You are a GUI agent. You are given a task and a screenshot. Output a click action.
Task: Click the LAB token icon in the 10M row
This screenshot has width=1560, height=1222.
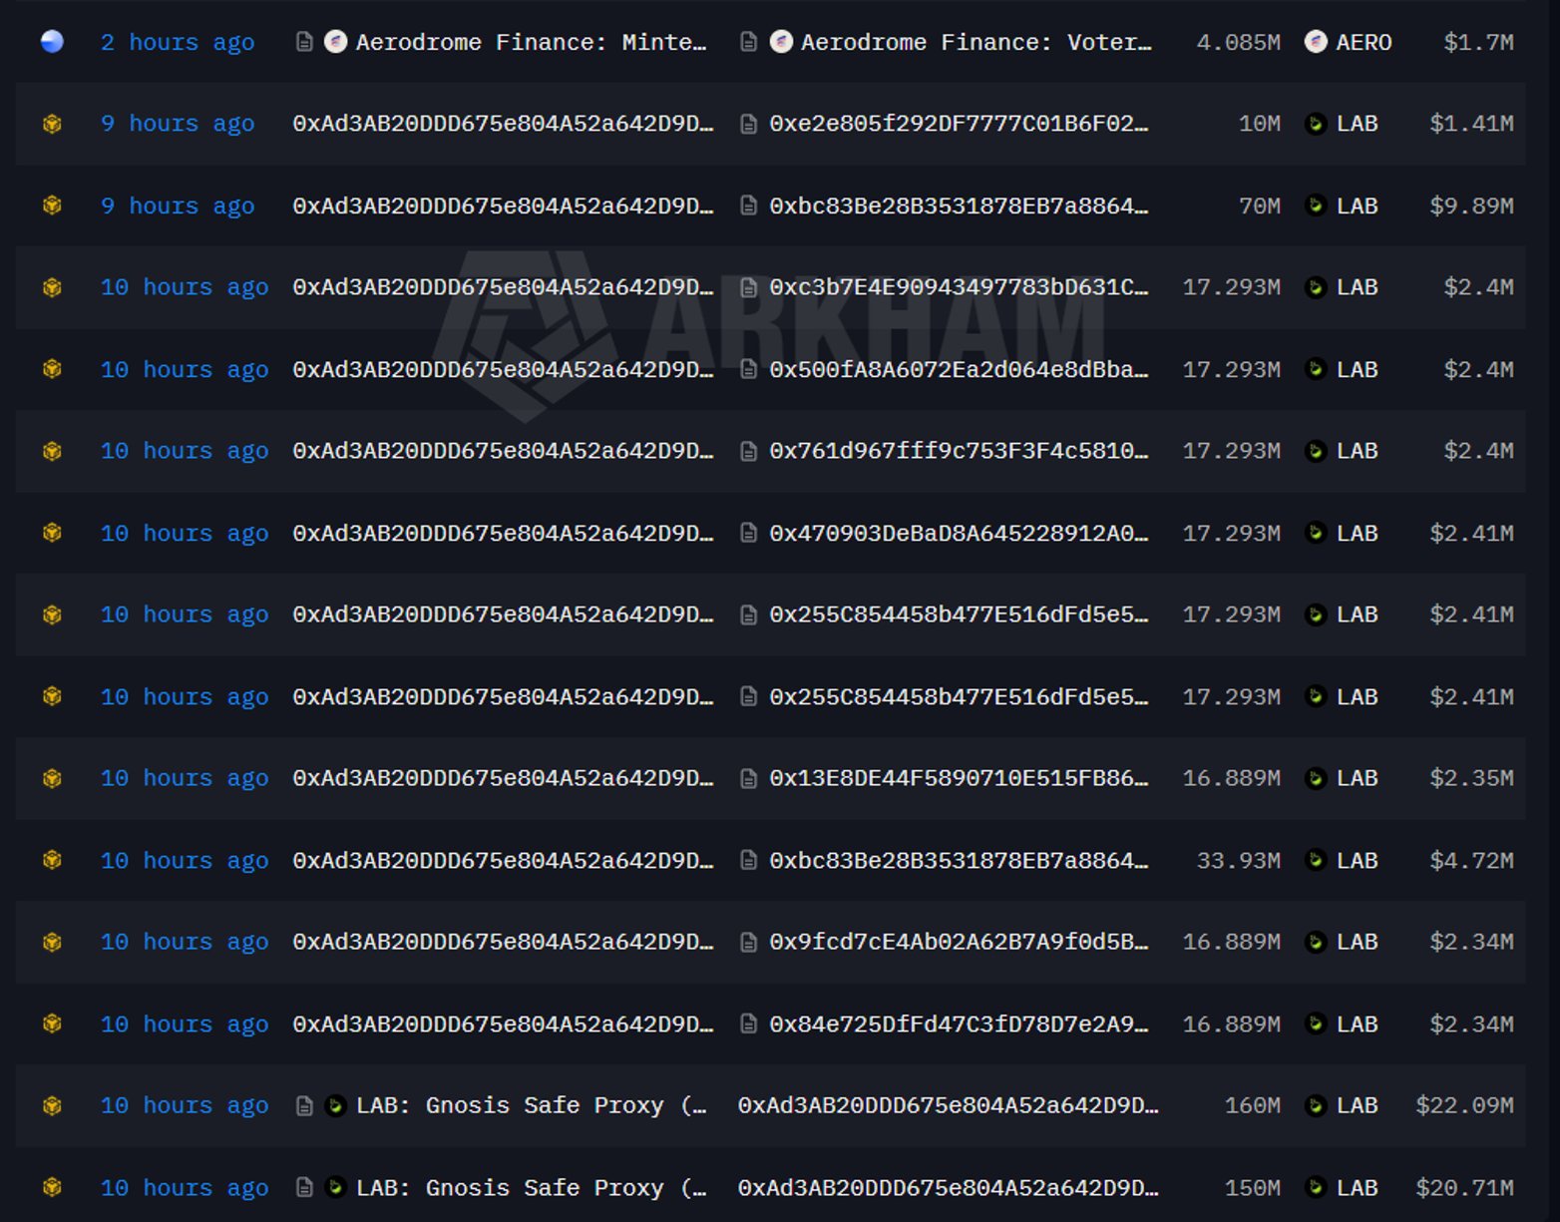(x=1316, y=124)
